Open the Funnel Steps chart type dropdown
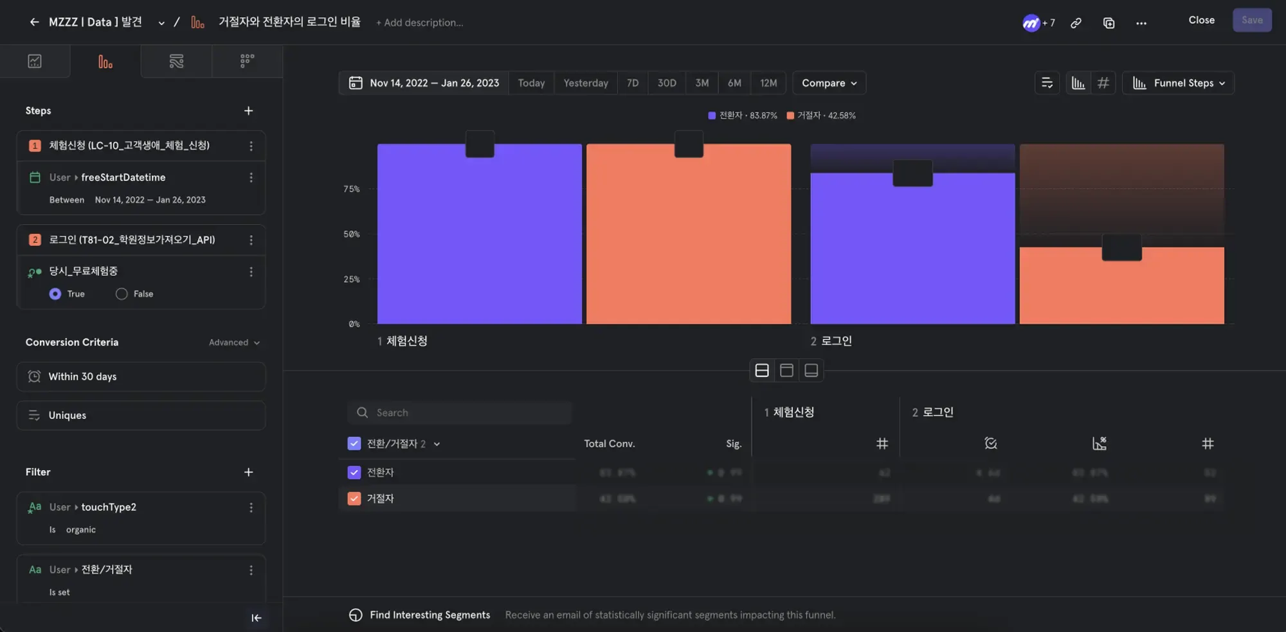 click(1178, 83)
